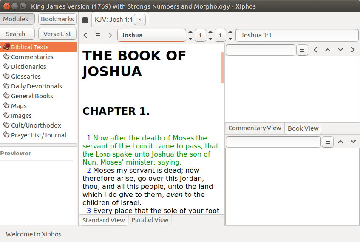
Task: Open the Bible pane hamburger menu
Action: coord(98,35)
